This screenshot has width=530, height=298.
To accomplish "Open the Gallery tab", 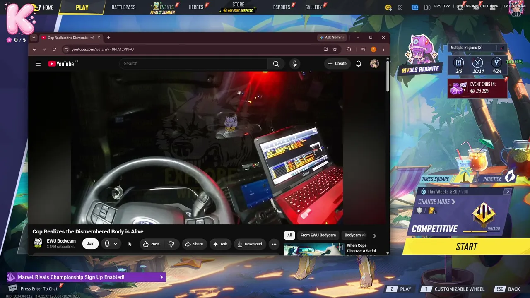I will tap(313, 7).
